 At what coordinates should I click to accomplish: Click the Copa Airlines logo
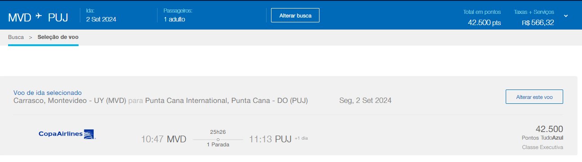pos(66,134)
